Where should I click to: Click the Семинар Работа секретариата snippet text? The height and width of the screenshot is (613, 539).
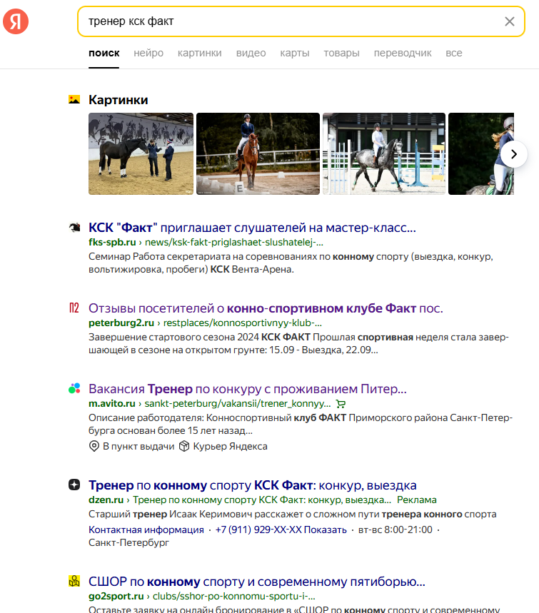click(x=291, y=263)
